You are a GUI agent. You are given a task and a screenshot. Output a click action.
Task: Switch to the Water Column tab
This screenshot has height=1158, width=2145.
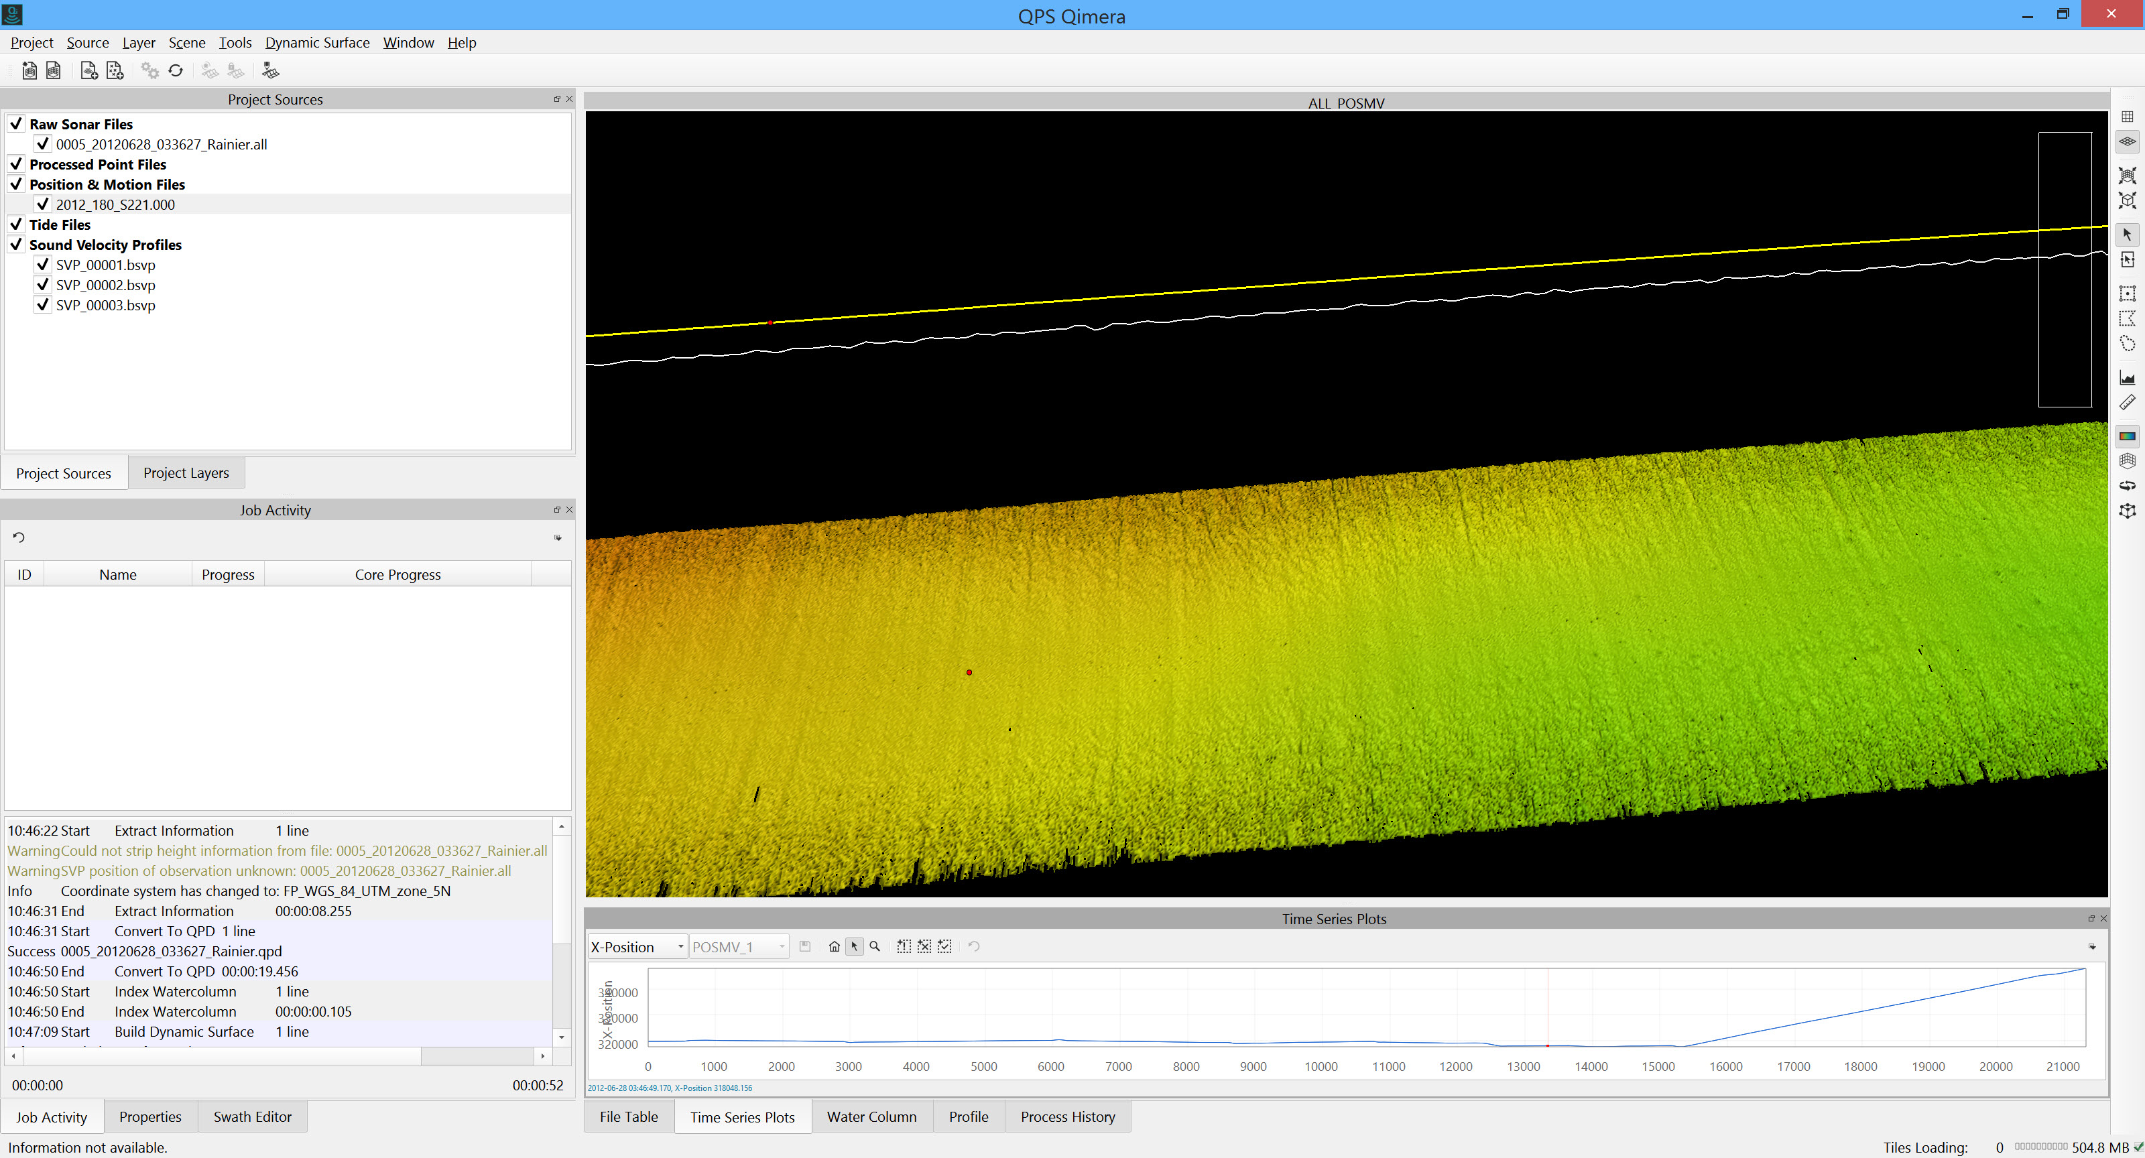[x=871, y=1116]
